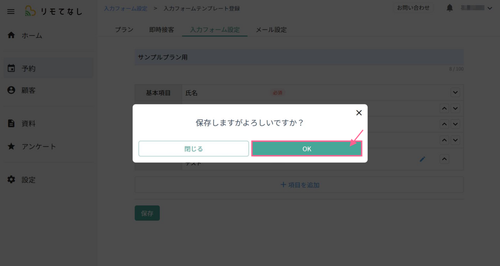The height and width of the screenshot is (266, 500).
Task: Open 設定 via gear icon
Action: 11,180
